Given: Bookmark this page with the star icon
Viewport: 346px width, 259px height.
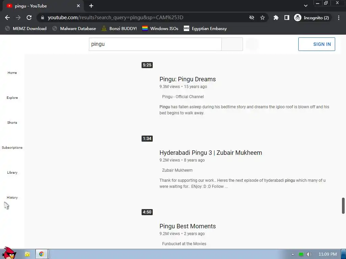Looking at the screenshot, I should tap(262, 18).
